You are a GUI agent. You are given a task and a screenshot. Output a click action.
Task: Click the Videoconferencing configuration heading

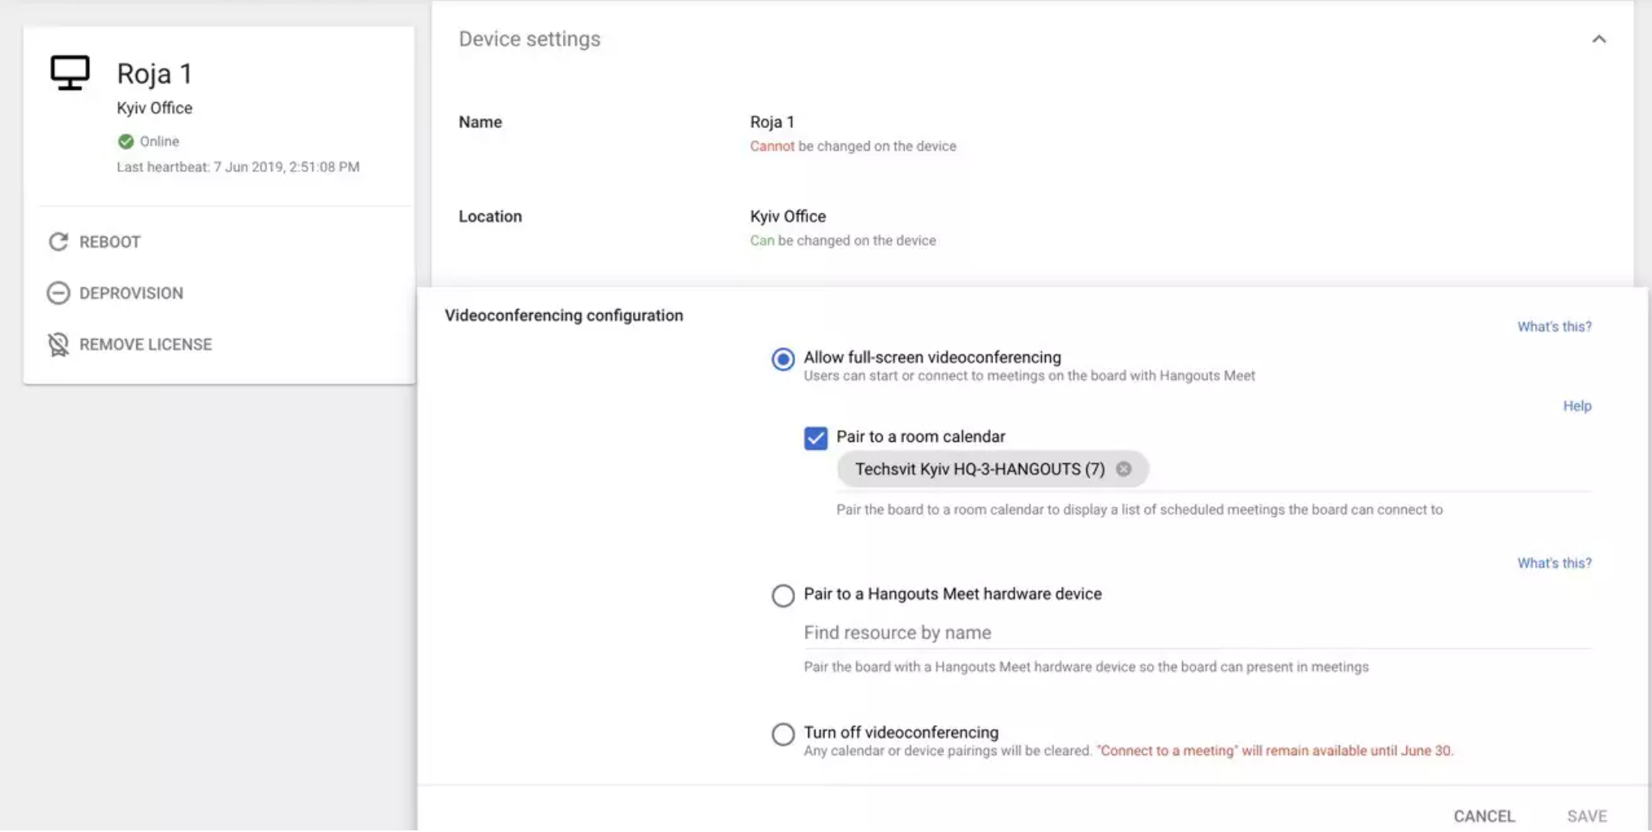(564, 315)
